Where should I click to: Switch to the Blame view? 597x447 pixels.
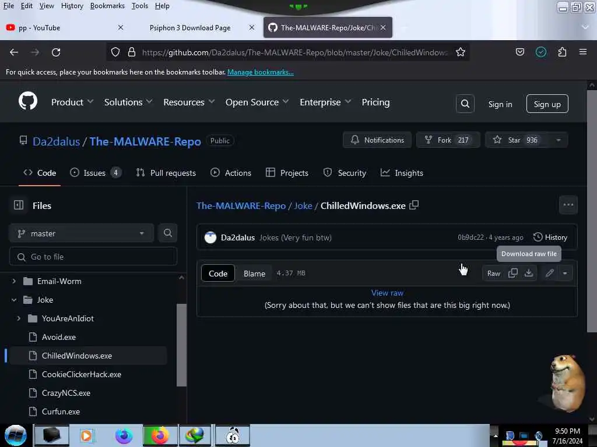click(x=254, y=274)
